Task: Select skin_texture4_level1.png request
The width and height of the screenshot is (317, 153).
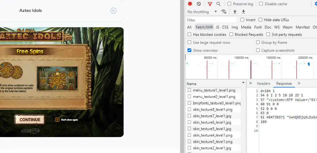Action: point(213,135)
